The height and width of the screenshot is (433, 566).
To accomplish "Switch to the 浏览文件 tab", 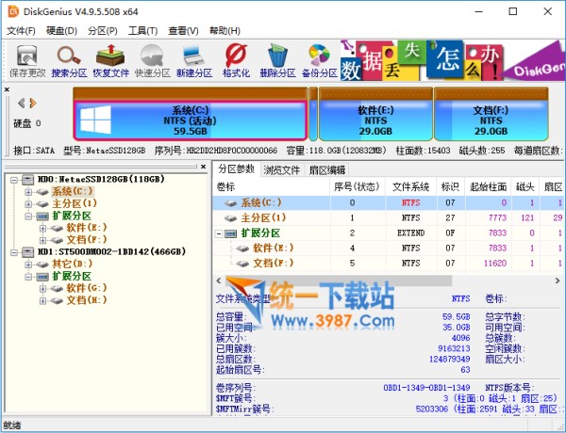I will (281, 170).
